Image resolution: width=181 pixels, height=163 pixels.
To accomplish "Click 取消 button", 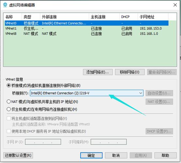I will coord(116,156).
